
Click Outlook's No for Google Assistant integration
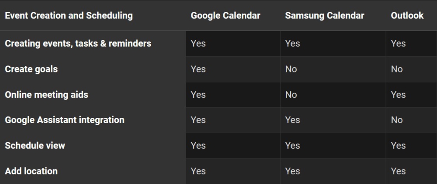click(x=397, y=120)
